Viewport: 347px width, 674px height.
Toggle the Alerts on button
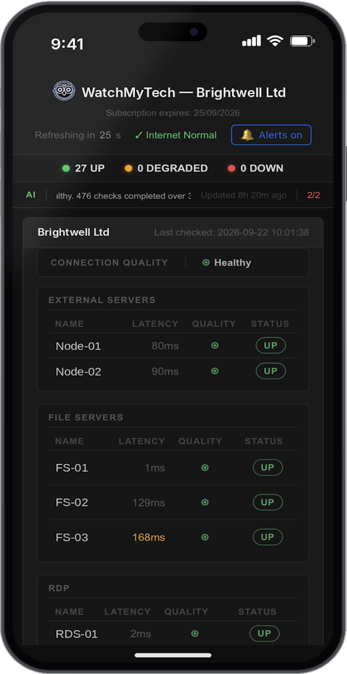click(271, 135)
